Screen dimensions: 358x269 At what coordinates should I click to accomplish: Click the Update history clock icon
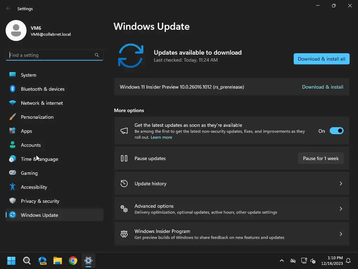[x=124, y=184]
